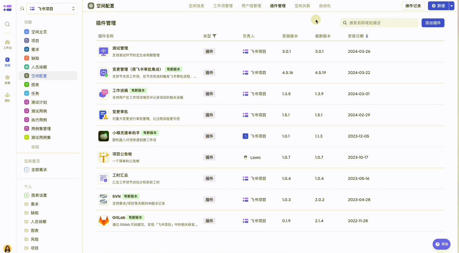
Task: Click the SVN plugin icon
Action: (104, 200)
